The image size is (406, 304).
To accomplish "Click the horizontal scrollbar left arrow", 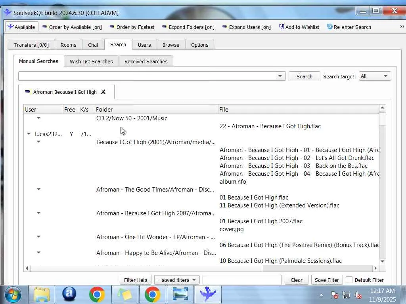I will point(27,268).
